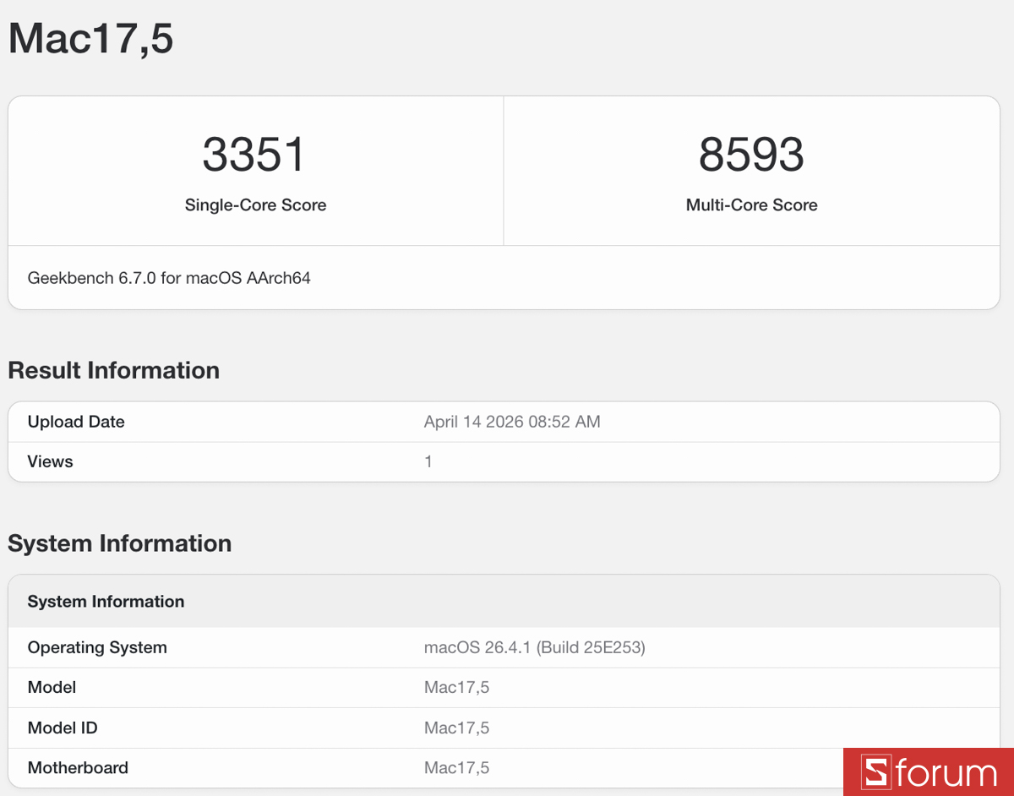Screen dimensions: 1014x796
Task: Click the Mac17,5 page title
Action: point(90,38)
